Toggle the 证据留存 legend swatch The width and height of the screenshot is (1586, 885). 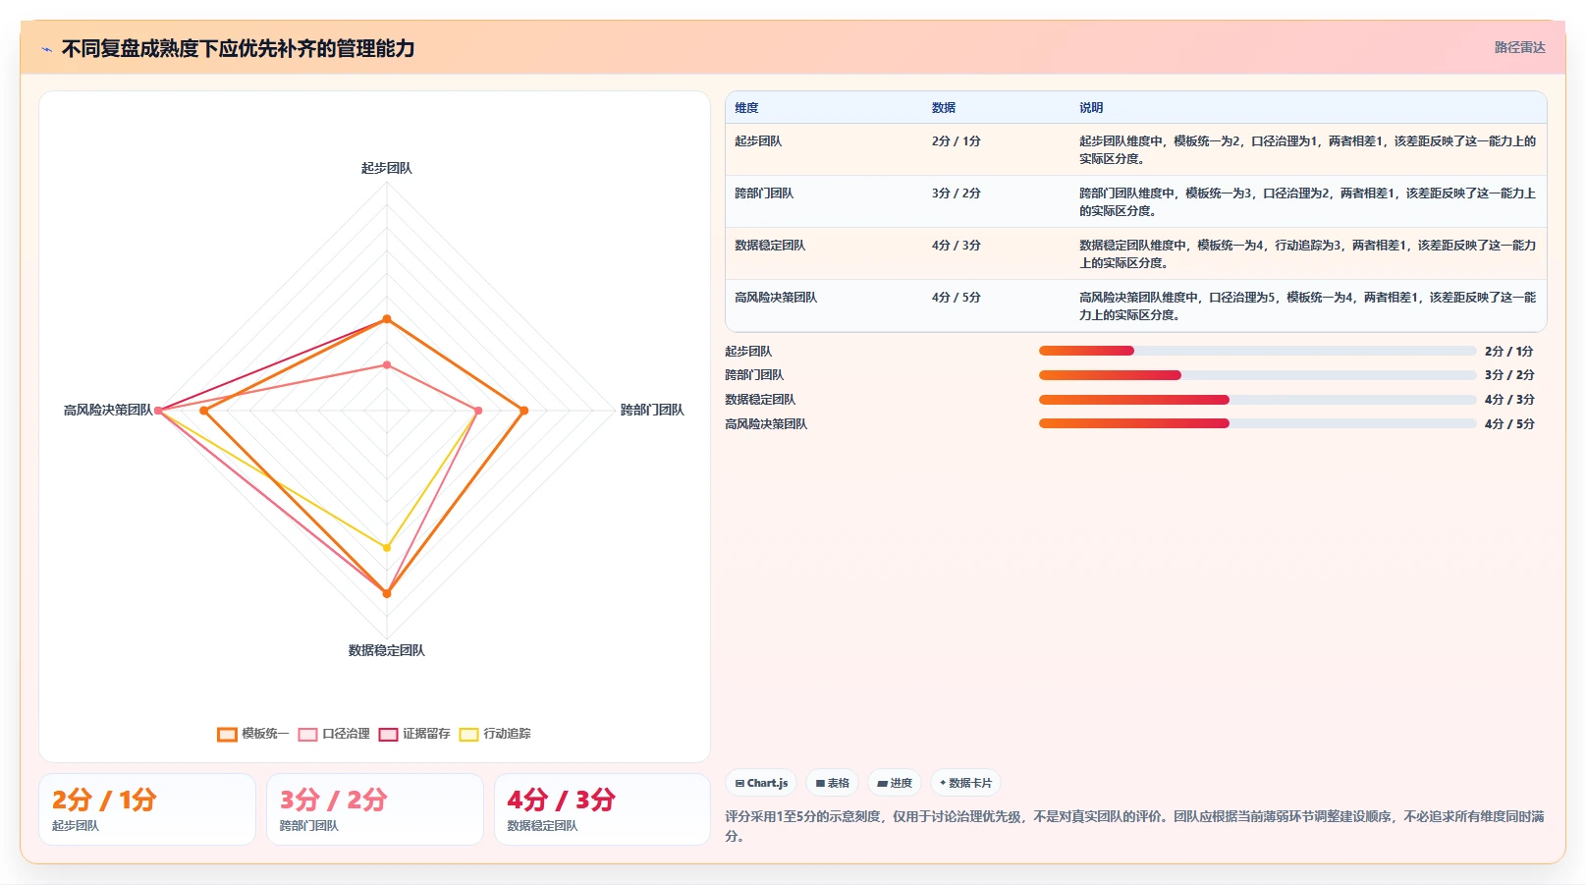[388, 734]
